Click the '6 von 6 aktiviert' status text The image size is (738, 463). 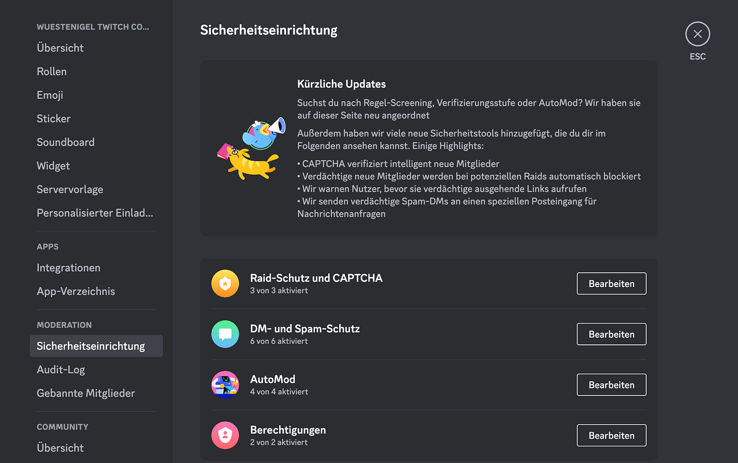click(279, 341)
